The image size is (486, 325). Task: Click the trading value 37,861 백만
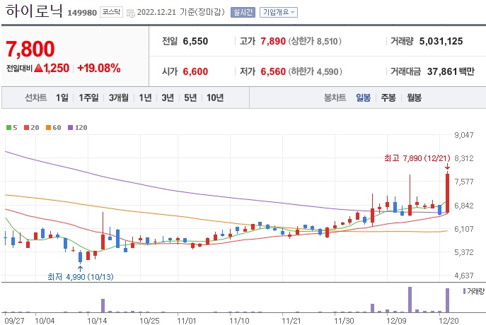point(451,71)
